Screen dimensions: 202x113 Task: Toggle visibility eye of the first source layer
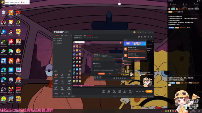pos(54,38)
